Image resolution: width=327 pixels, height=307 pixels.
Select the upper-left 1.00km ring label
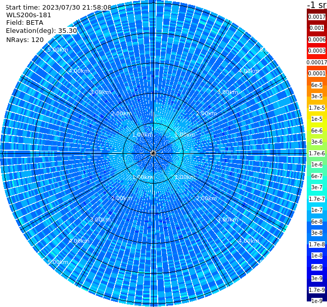click(x=143, y=135)
